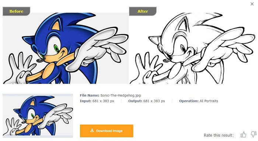Click the Input: label
258x141 pixels.
point(86,101)
